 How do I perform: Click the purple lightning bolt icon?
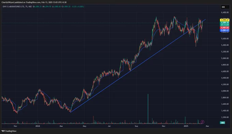click(x=202, y=122)
